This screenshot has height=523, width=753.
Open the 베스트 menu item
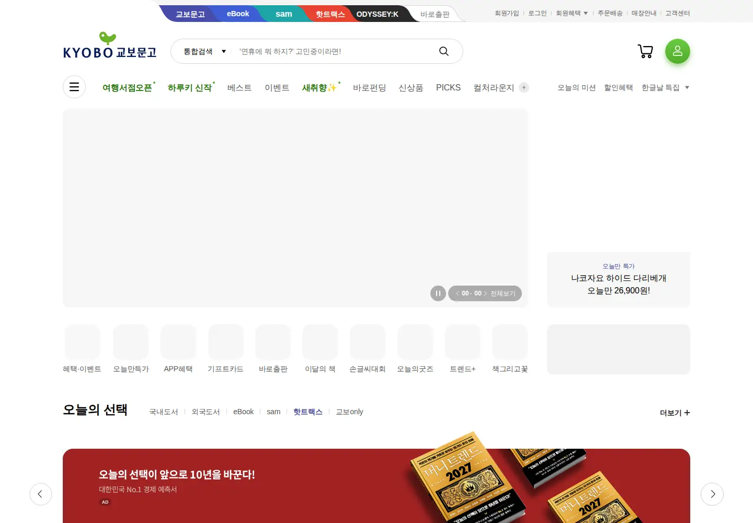[x=239, y=87]
